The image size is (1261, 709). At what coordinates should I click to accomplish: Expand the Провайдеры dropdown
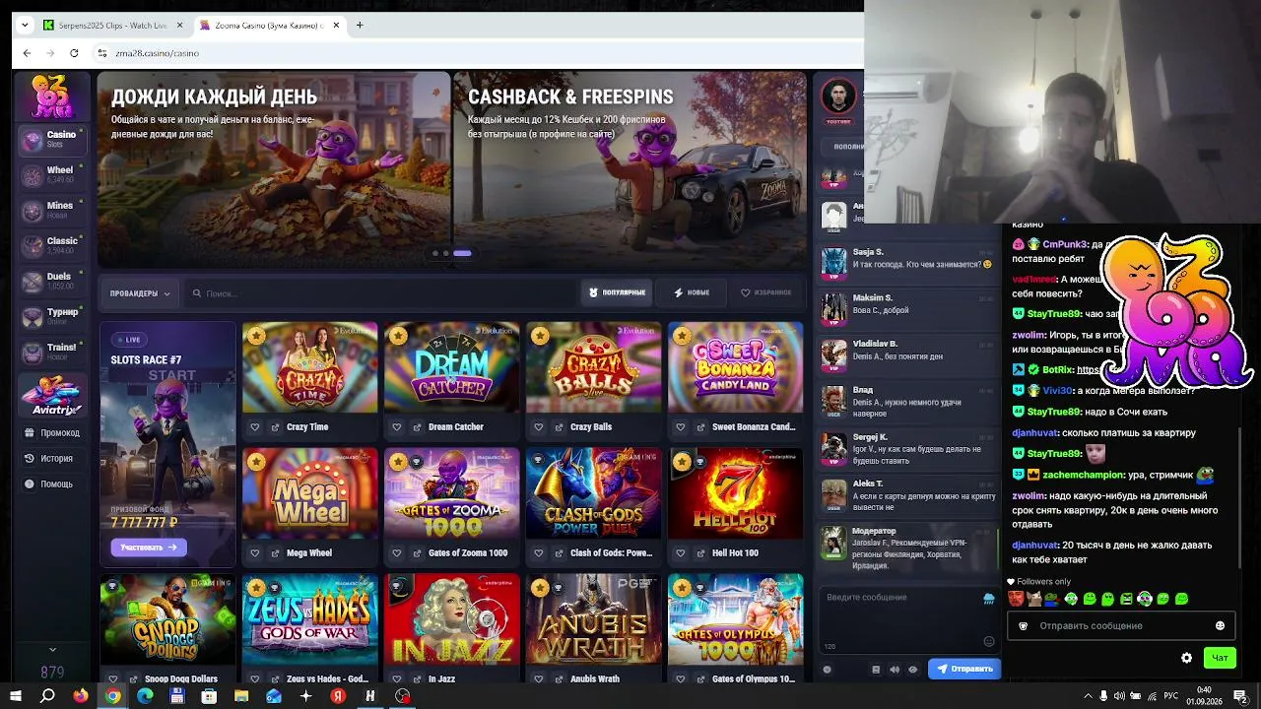(x=140, y=293)
